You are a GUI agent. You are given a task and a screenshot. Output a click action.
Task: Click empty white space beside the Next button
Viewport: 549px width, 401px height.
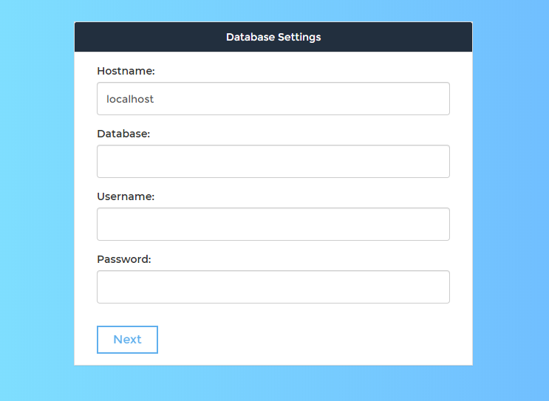coord(310,340)
